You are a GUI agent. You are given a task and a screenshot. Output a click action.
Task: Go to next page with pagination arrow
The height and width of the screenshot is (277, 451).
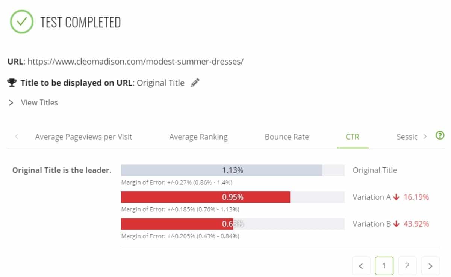[430, 266]
